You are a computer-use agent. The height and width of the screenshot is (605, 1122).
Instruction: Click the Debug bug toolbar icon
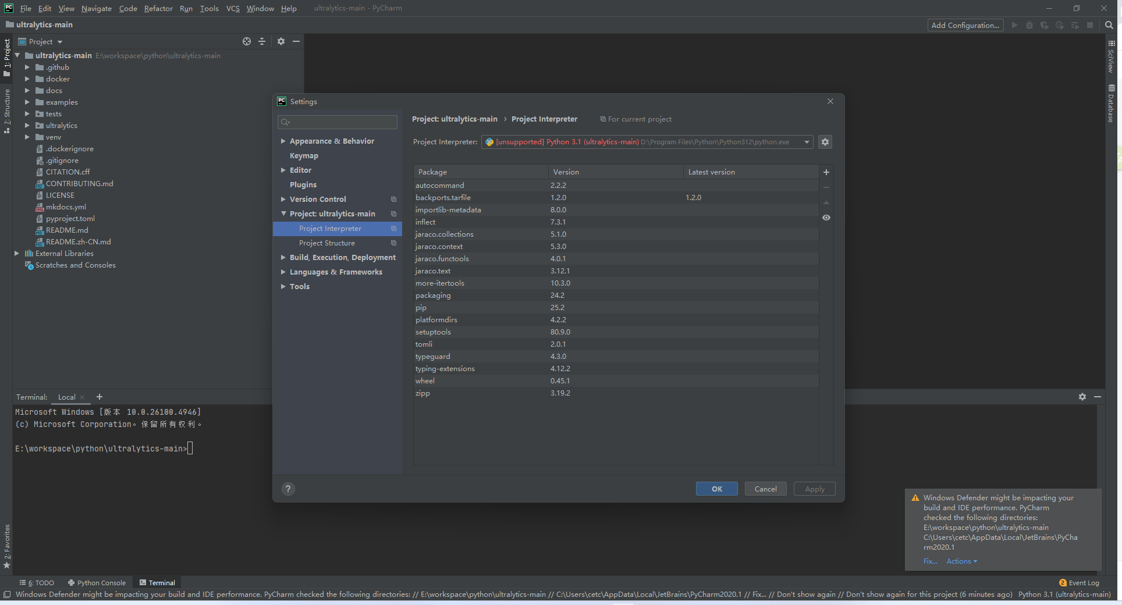click(1029, 25)
